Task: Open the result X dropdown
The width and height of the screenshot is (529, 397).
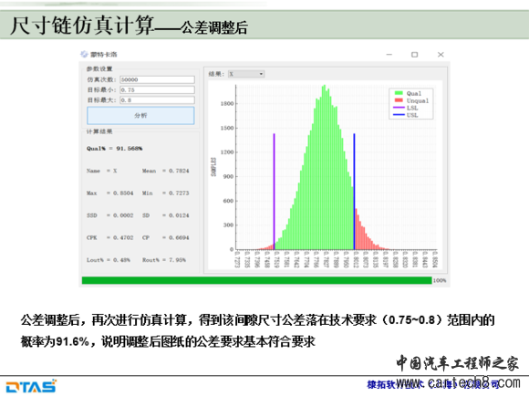Action: (x=246, y=74)
